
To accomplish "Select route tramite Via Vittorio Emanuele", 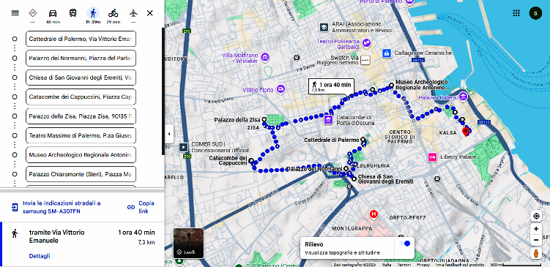I will tap(83, 244).
